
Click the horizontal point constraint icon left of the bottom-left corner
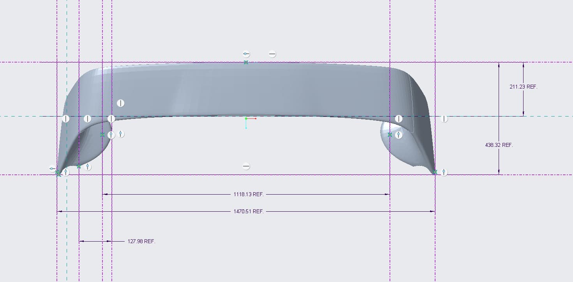pos(52,169)
